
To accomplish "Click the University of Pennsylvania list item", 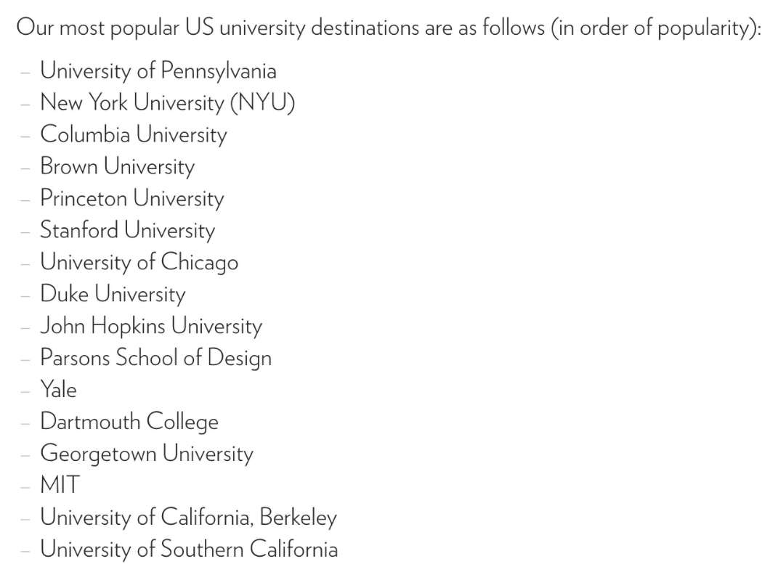I will [158, 71].
